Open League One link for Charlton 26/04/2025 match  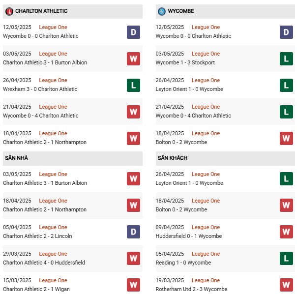point(53,80)
